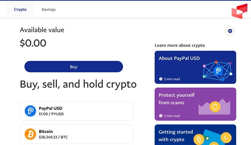This screenshot has height=145, width=251.
Task: Click the PayPal USD coin icon
Action: 30,111
